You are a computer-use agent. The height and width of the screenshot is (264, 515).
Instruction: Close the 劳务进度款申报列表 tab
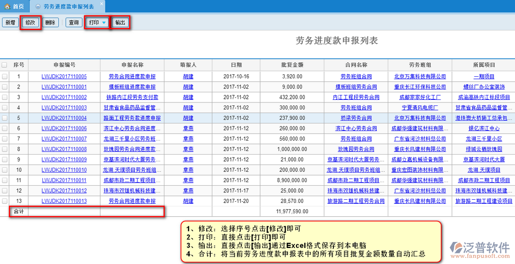click(x=101, y=4)
